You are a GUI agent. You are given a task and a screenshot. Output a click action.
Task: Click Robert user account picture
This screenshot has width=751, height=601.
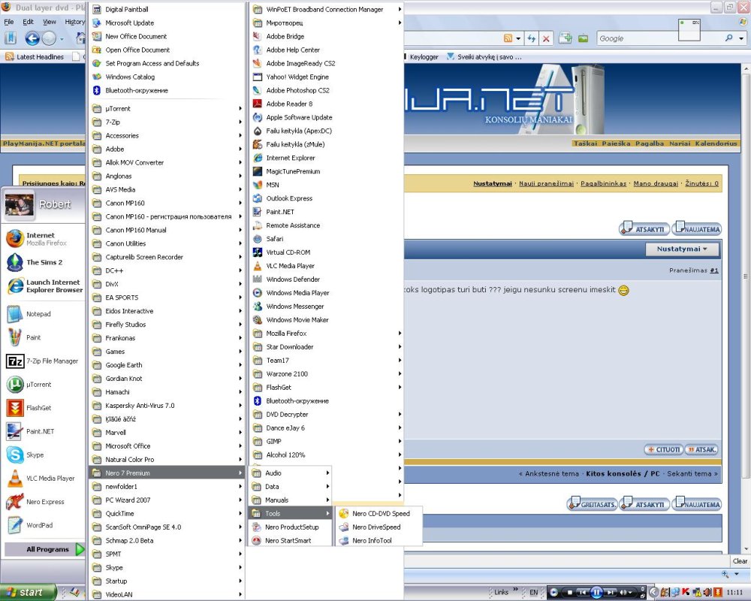point(20,204)
